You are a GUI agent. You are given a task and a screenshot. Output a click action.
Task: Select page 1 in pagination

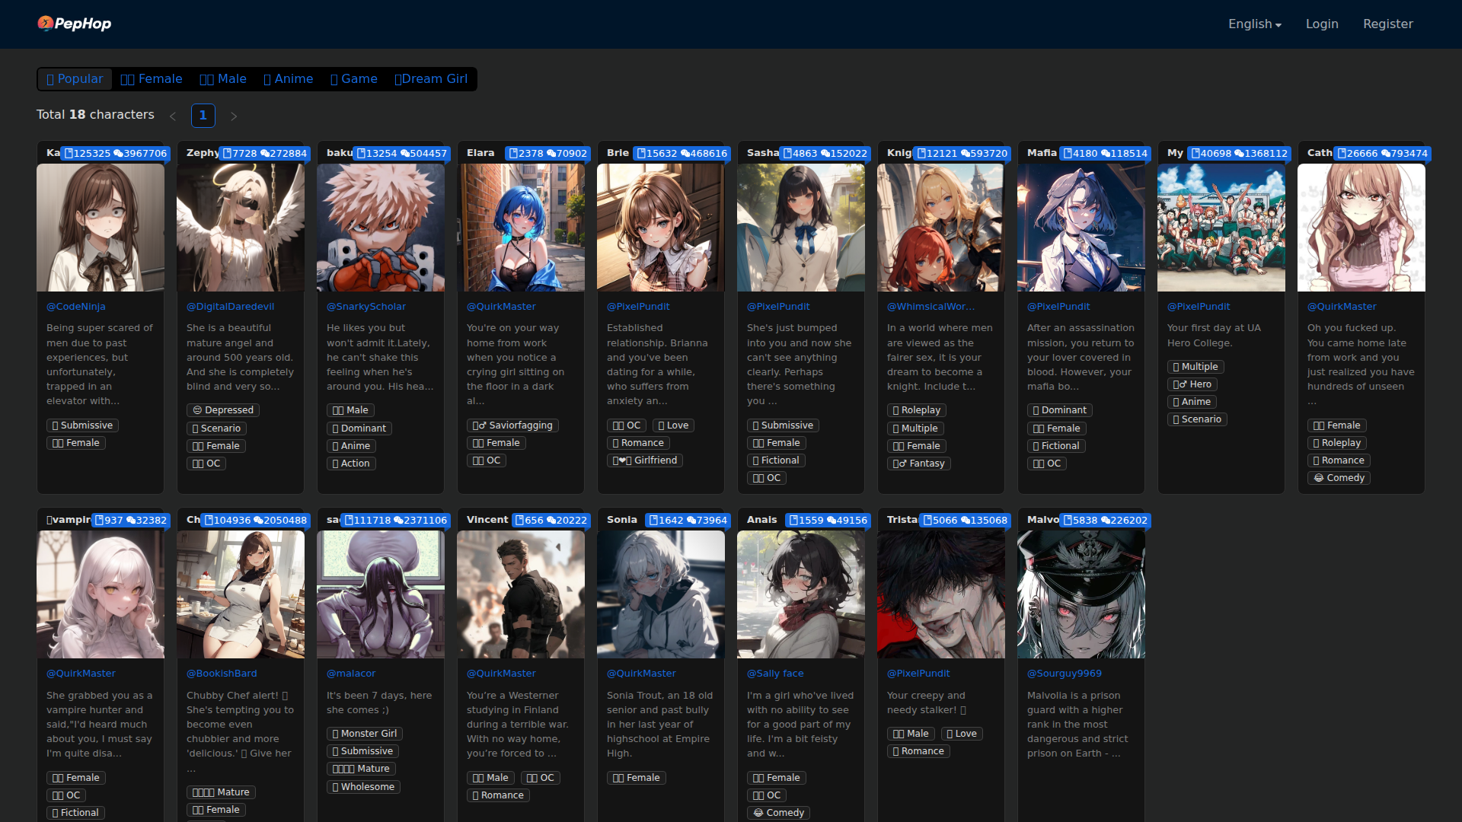coord(203,116)
